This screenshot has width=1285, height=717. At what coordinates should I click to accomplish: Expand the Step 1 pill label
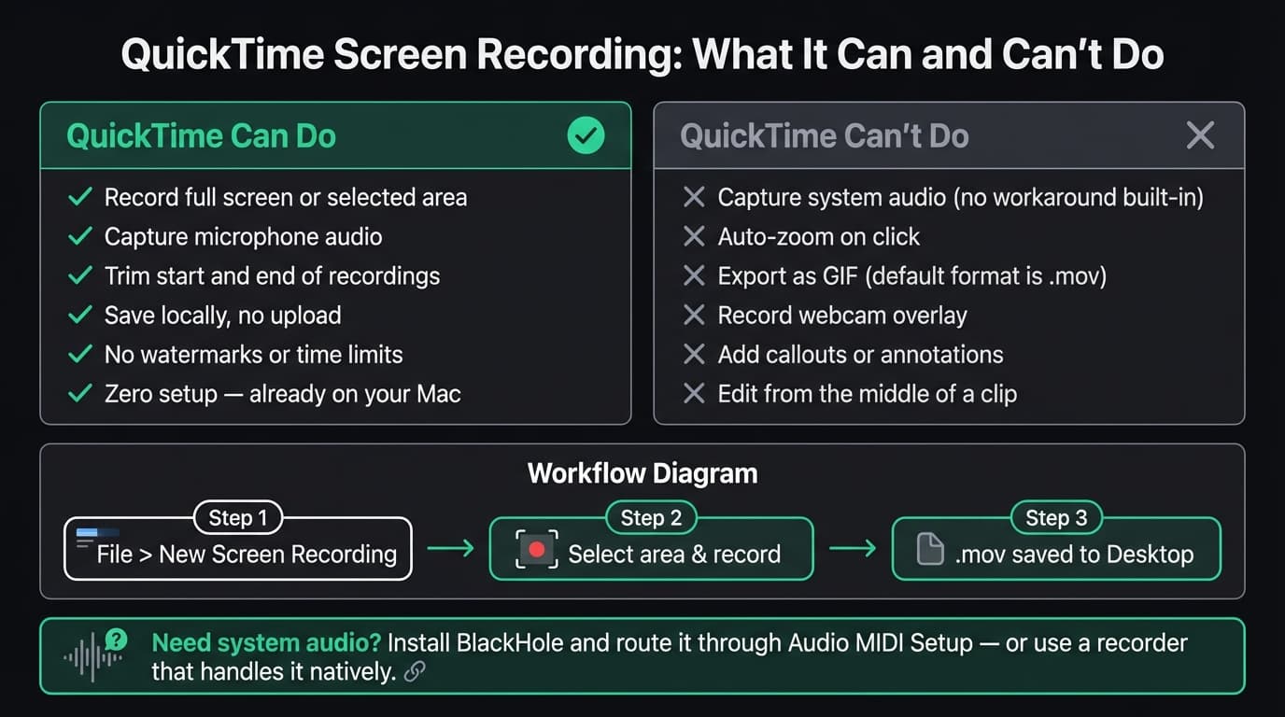(238, 518)
